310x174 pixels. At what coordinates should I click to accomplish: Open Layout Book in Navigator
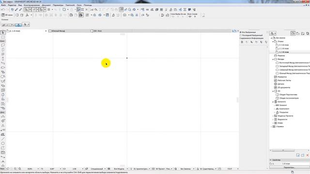pos(303,33)
